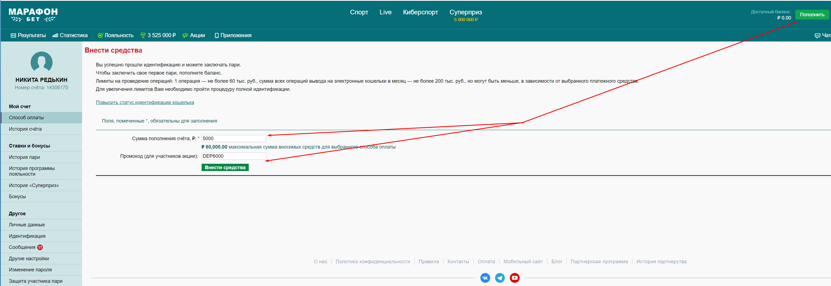The width and height of the screenshot is (831, 286).
Task: Open Статистика in the toolbar
Action: [70, 35]
